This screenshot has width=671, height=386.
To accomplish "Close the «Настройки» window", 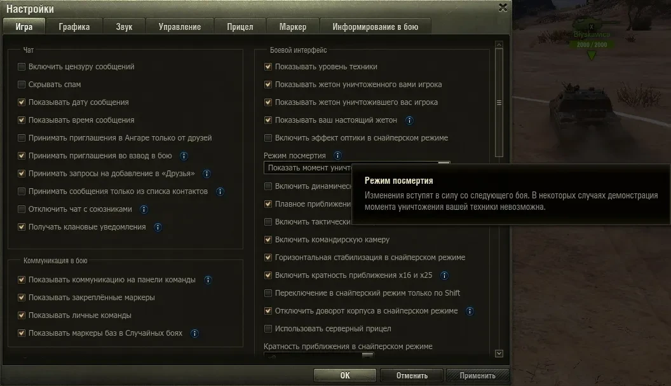I will pyautogui.click(x=503, y=8).
